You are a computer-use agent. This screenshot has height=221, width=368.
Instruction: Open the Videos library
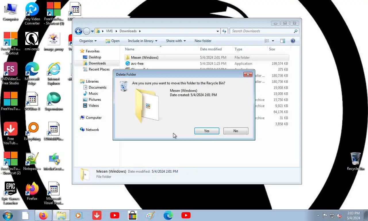[x=94, y=106]
